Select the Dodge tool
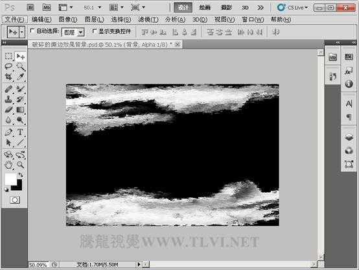Viewport: 359px width, 270px height. tap(21, 120)
